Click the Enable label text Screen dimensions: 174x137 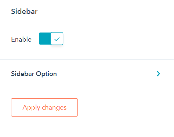click(x=21, y=39)
